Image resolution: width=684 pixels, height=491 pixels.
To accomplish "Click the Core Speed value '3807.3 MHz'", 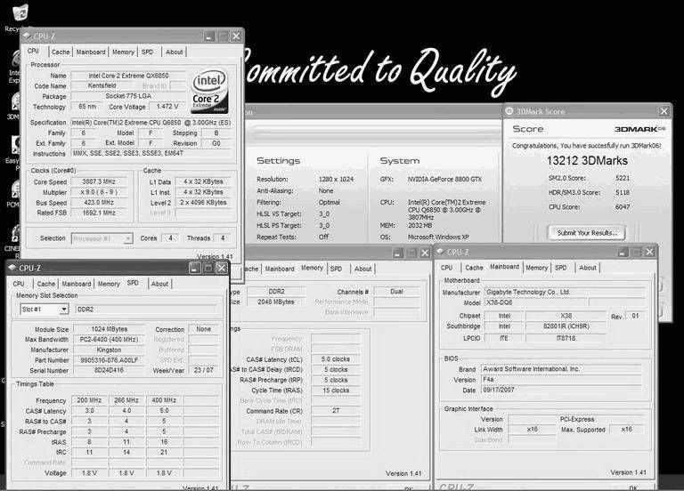I will [99, 181].
